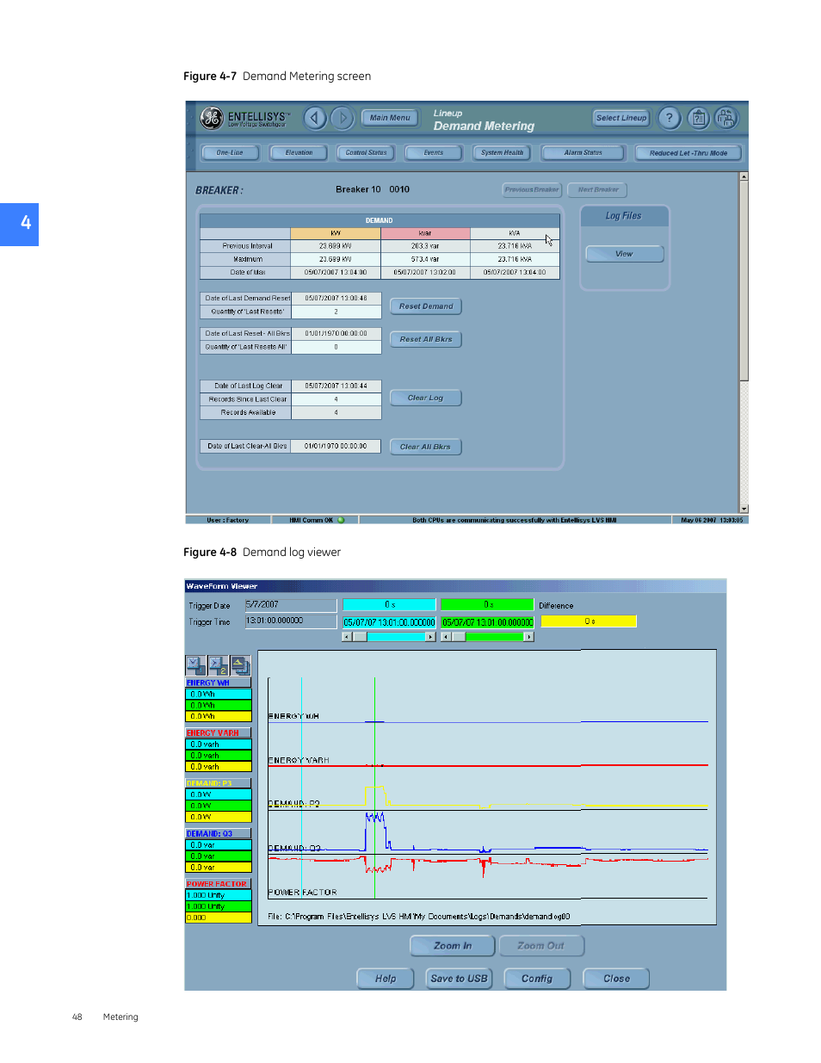Click the clipboard help document icon

pos(699,118)
